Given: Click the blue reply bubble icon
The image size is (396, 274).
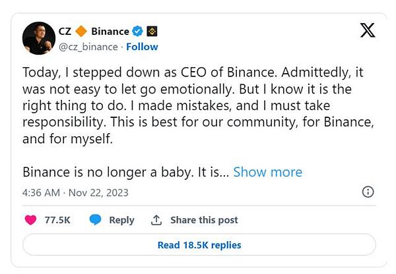Looking at the screenshot, I should tap(96, 220).
